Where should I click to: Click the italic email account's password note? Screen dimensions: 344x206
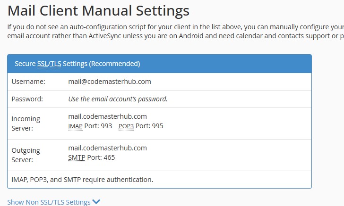click(118, 99)
